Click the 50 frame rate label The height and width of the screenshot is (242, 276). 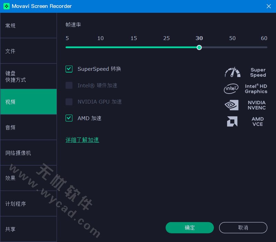[x=232, y=38]
